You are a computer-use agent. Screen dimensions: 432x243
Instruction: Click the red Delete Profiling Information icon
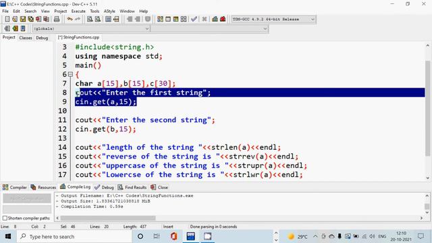coord(223,19)
